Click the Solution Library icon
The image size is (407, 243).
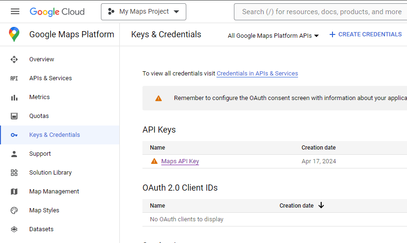coord(14,173)
